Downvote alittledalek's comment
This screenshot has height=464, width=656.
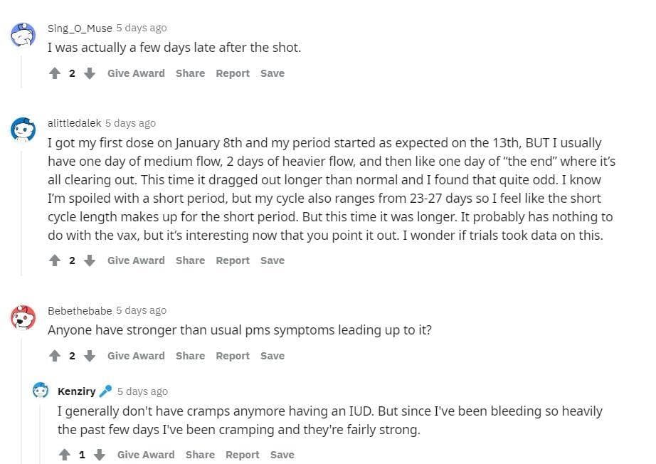(x=90, y=260)
